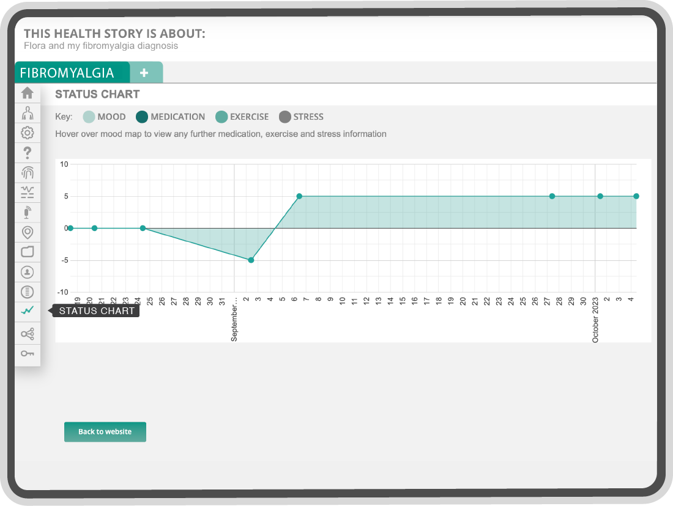This screenshot has width=673, height=506.
Task: Toggle the MOOD legend key
Action: (104, 117)
